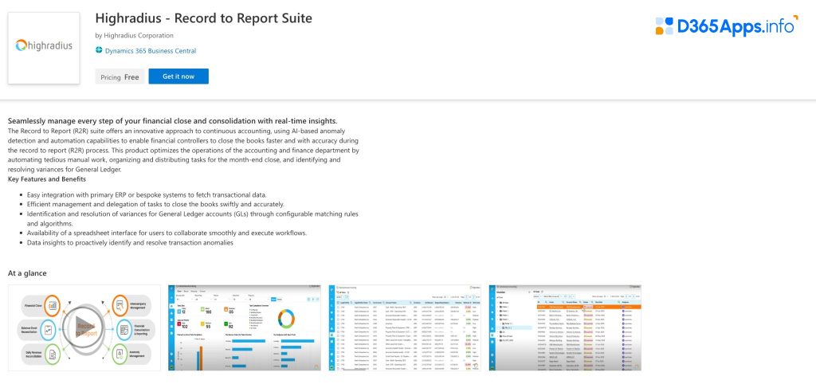The image size is (816, 388).
Task: Click the Pricing Free label
Action: point(120,77)
